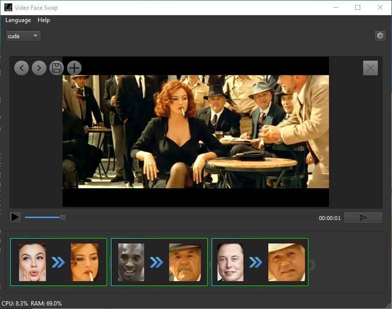Dismiss the video preview with the X
This screenshot has height=309, width=392.
pyautogui.click(x=370, y=68)
